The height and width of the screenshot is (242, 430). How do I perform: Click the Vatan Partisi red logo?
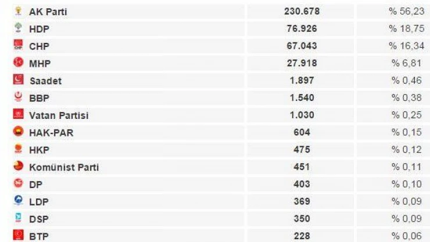coord(19,114)
